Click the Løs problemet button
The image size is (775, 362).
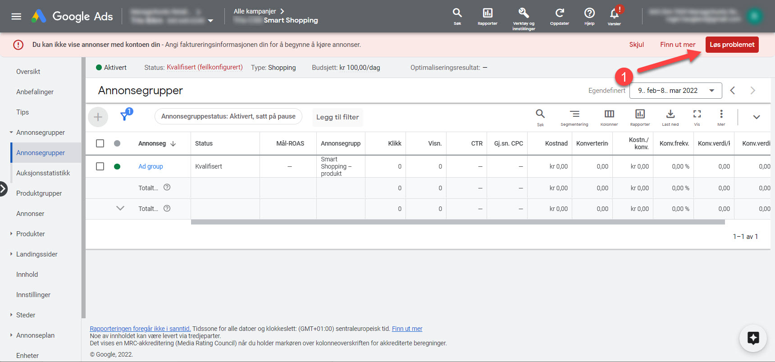[732, 45]
